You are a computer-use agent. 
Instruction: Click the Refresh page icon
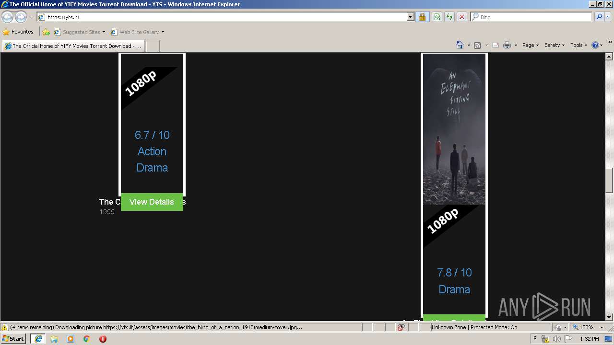(449, 17)
